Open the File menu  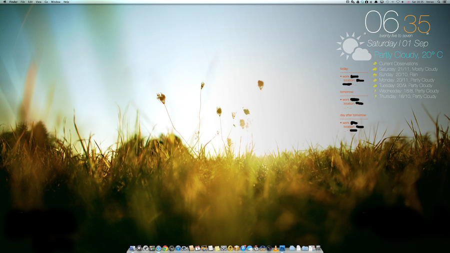(22, 1)
